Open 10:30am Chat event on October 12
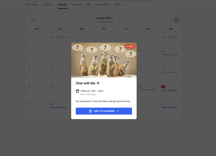The width and height of the screenshot is (216, 156). [x=171, y=55]
